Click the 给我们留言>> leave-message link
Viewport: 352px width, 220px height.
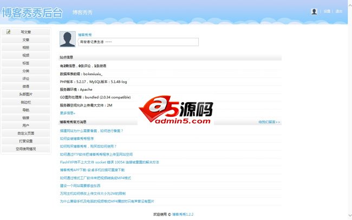[269, 122]
